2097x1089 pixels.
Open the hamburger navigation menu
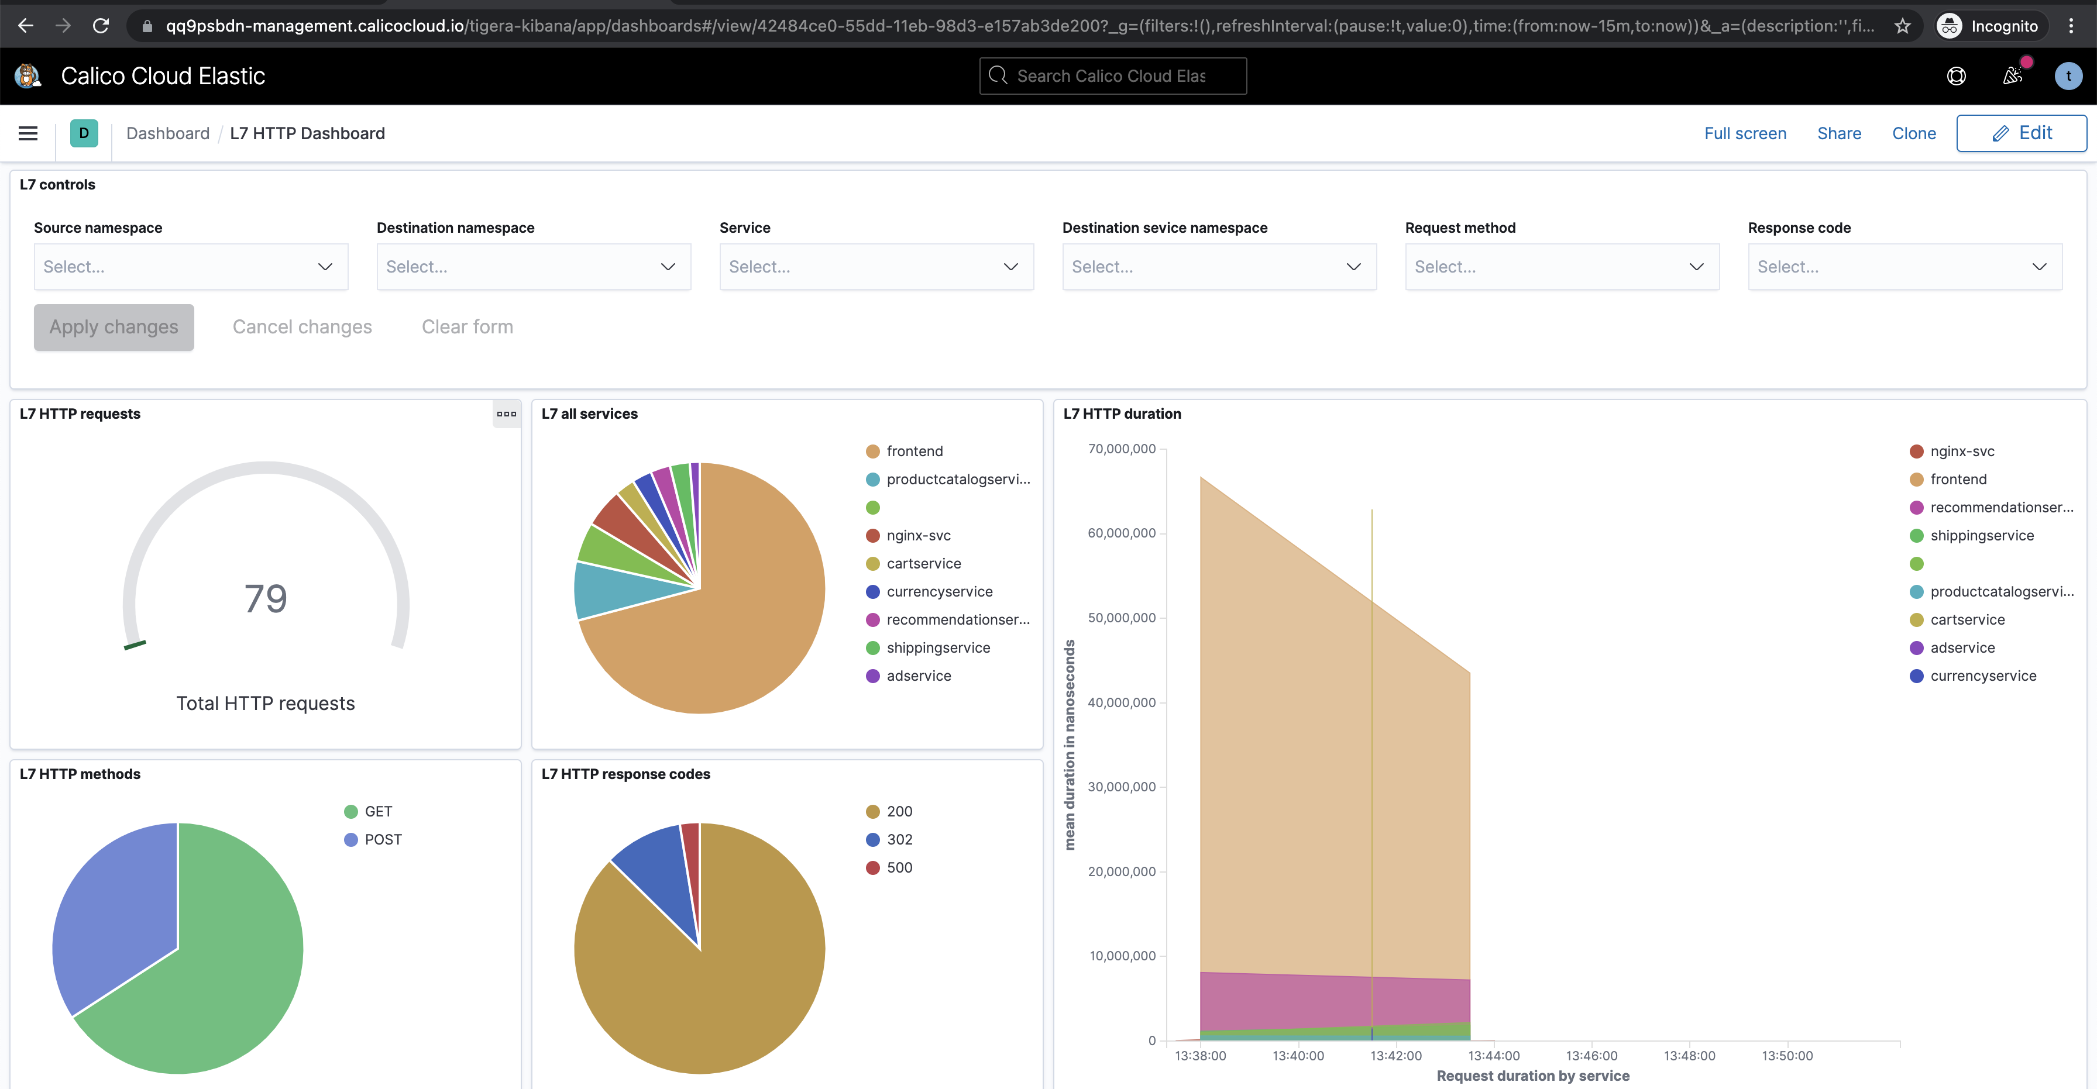click(27, 133)
